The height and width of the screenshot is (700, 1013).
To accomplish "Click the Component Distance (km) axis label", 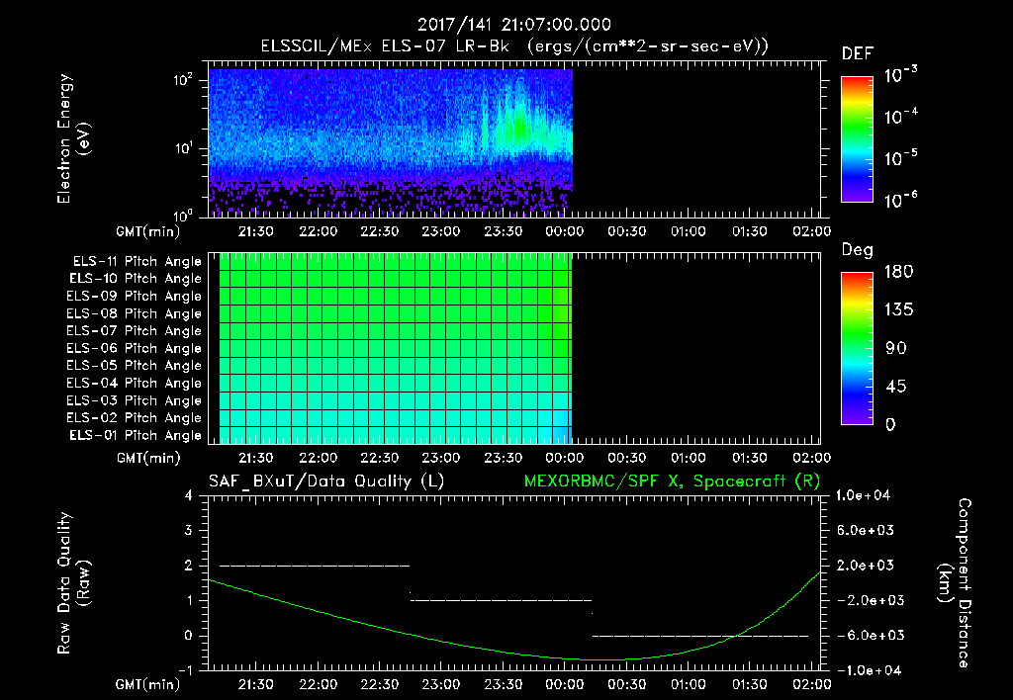I will pyautogui.click(x=955, y=583).
